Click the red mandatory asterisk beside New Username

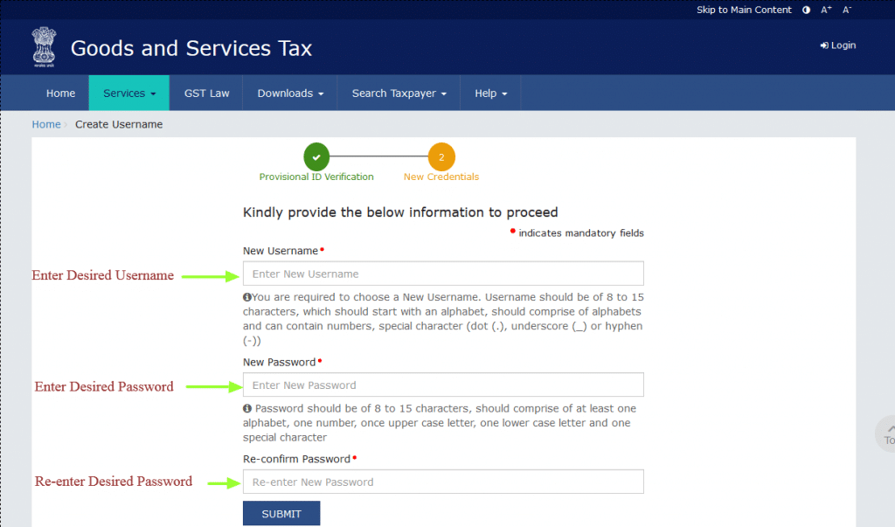(322, 248)
